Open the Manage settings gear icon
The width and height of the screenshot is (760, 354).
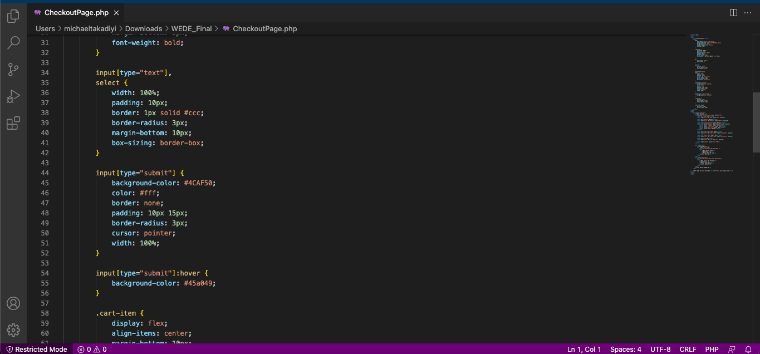13,330
